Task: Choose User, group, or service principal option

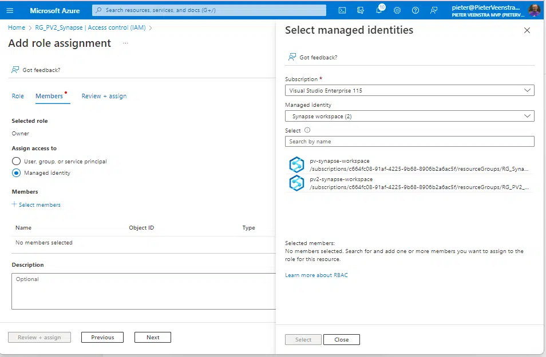Action: [x=17, y=161]
